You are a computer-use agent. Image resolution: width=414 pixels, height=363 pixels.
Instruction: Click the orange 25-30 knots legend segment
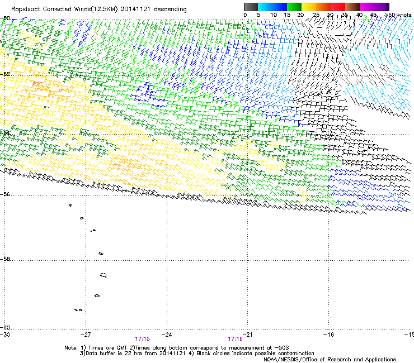323,7
